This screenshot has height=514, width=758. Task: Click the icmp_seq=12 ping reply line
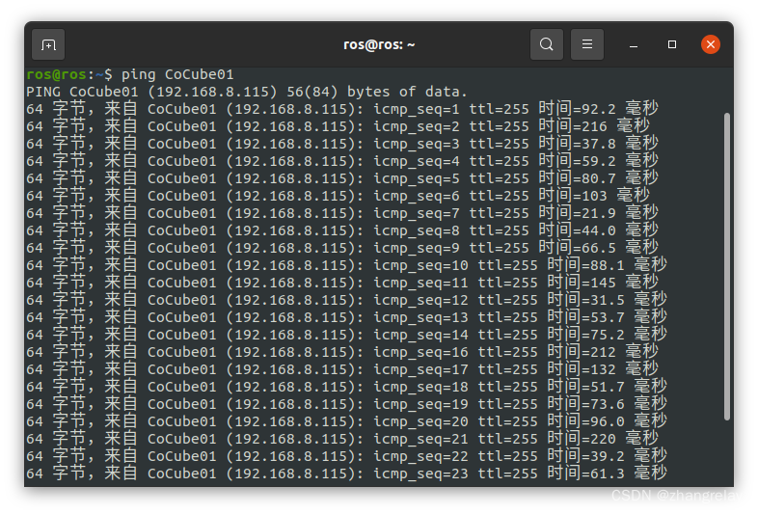(x=346, y=300)
